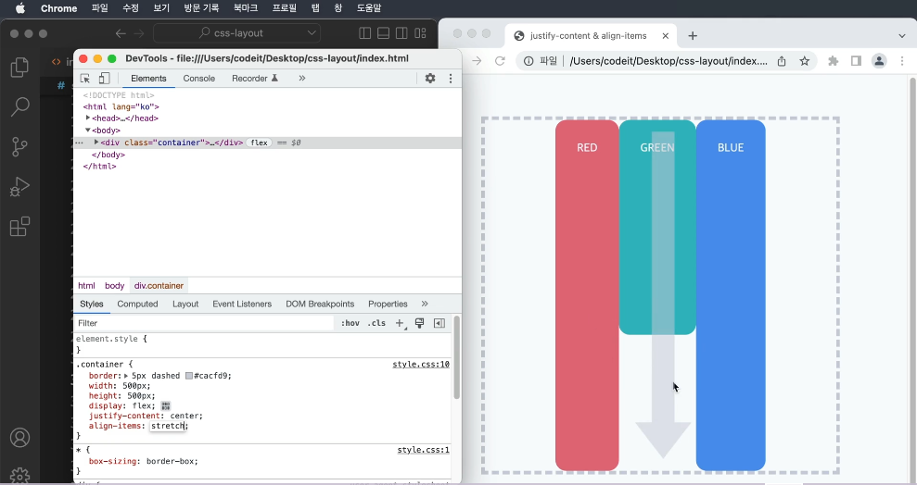Toggle VS Code bottom panel layout icon

point(383,33)
